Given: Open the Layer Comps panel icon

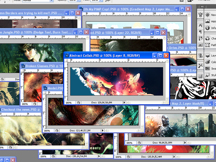Looking at the screenshot, I should 200,76.
